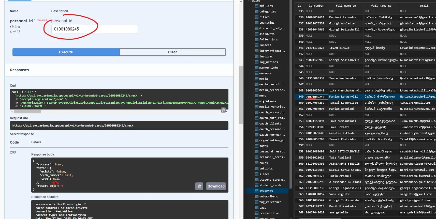Click the invoices table icon
Image resolution: width=436 pixels, height=219 pixels.
[257, 56]
